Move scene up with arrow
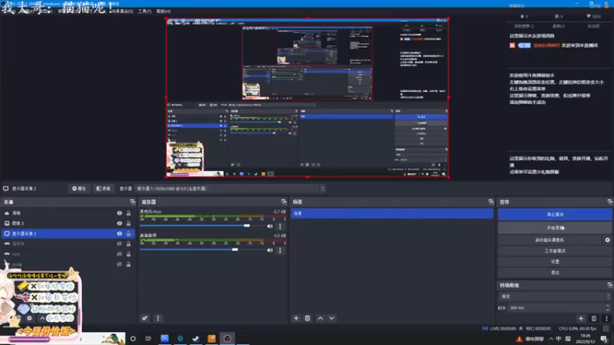This screenshot has width=614, height=345. [x=320, y=318]
